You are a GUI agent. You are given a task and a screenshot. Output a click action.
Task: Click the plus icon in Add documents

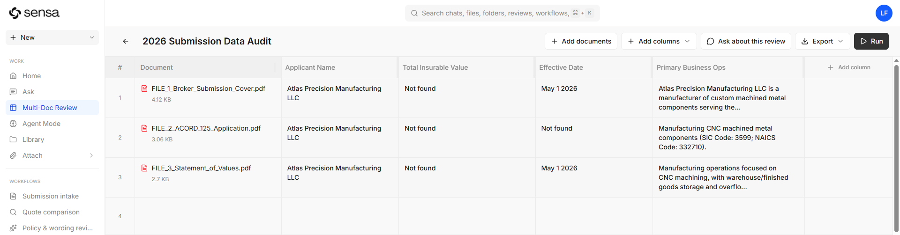pos(555,41)
